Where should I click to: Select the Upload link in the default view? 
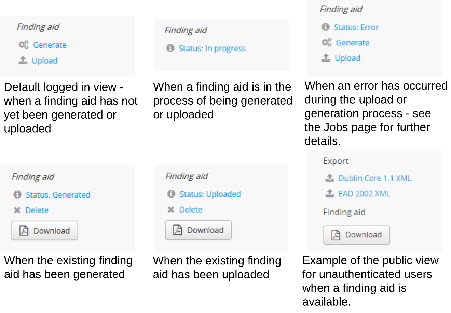pyautogui.click(x=44, y=60)
